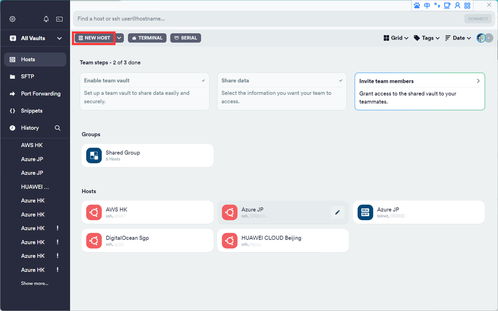The width and height of the screenshot is (498, 311).
Task: Click the Ubuntu icon on the AWS HK card
Action: click(x=94, y=212)
